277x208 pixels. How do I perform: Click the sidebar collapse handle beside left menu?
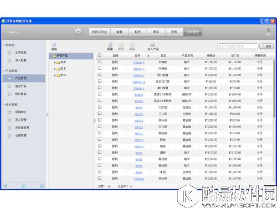(x=48, y=115)
